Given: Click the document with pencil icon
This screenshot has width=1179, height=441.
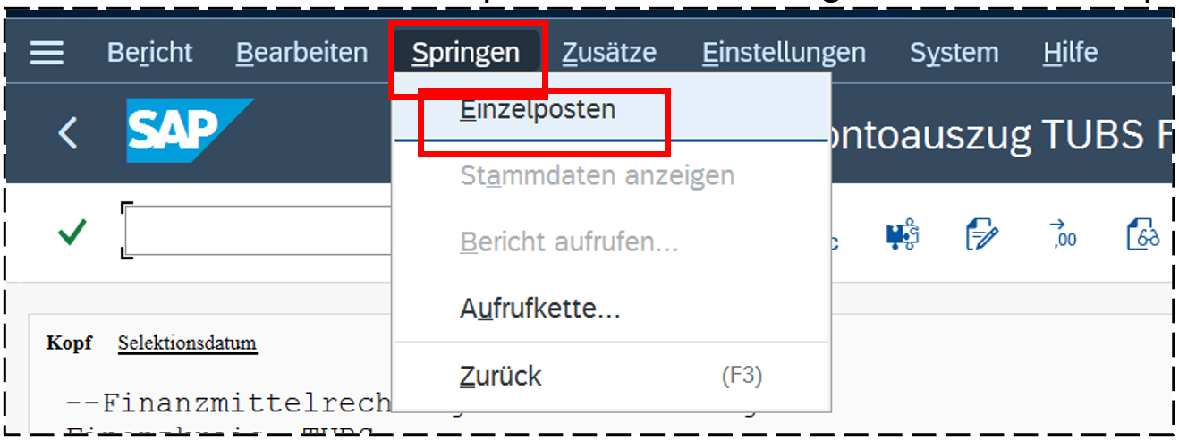Looking at the screenshot, I should tap(981, 235).
